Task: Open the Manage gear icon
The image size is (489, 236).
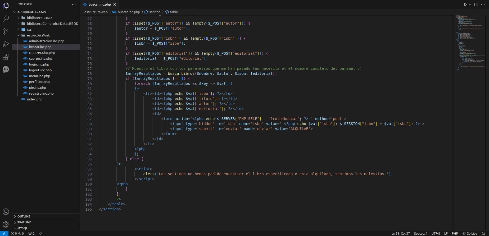Action: point(6,224)
